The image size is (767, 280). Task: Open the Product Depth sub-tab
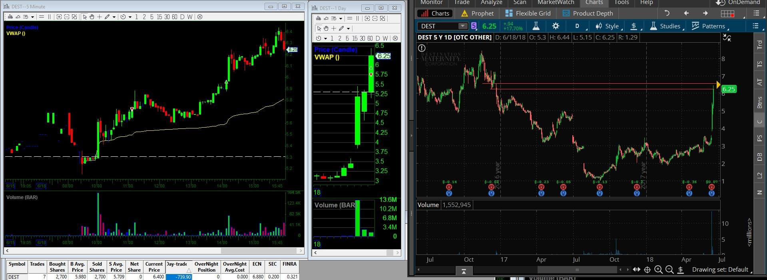588,13
